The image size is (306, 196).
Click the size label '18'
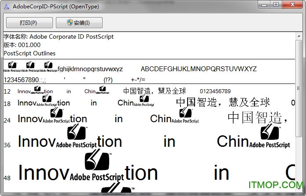coord(7,104)
